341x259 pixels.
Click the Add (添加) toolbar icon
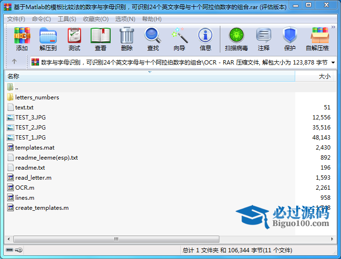tap(22, 39)
